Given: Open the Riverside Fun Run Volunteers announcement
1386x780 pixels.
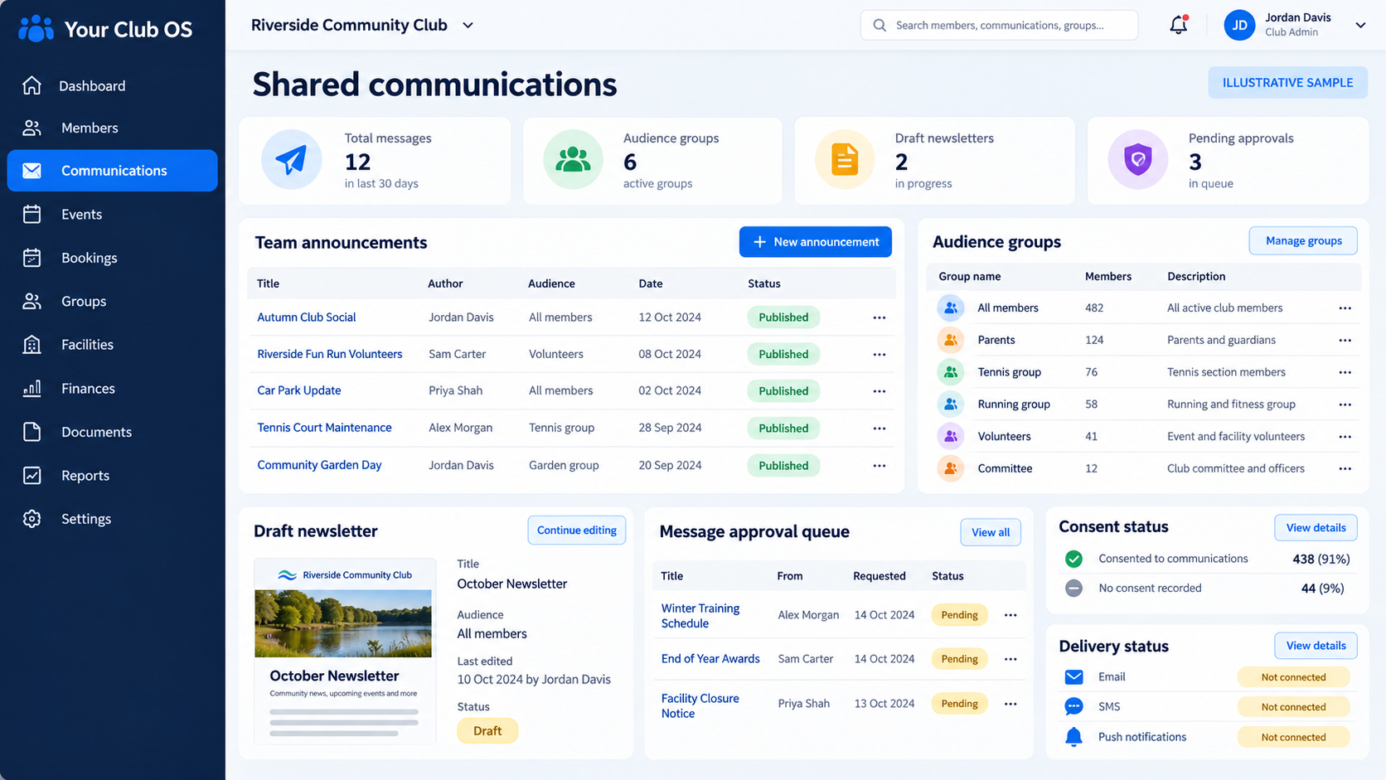Looking at the screenshot, I should coord(330,354).
